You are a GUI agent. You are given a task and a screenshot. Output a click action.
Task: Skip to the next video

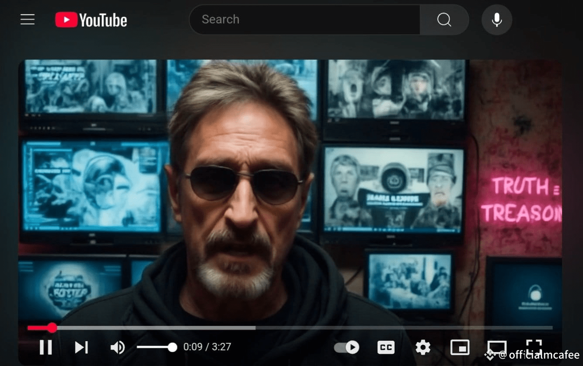[x=82, y=347]
